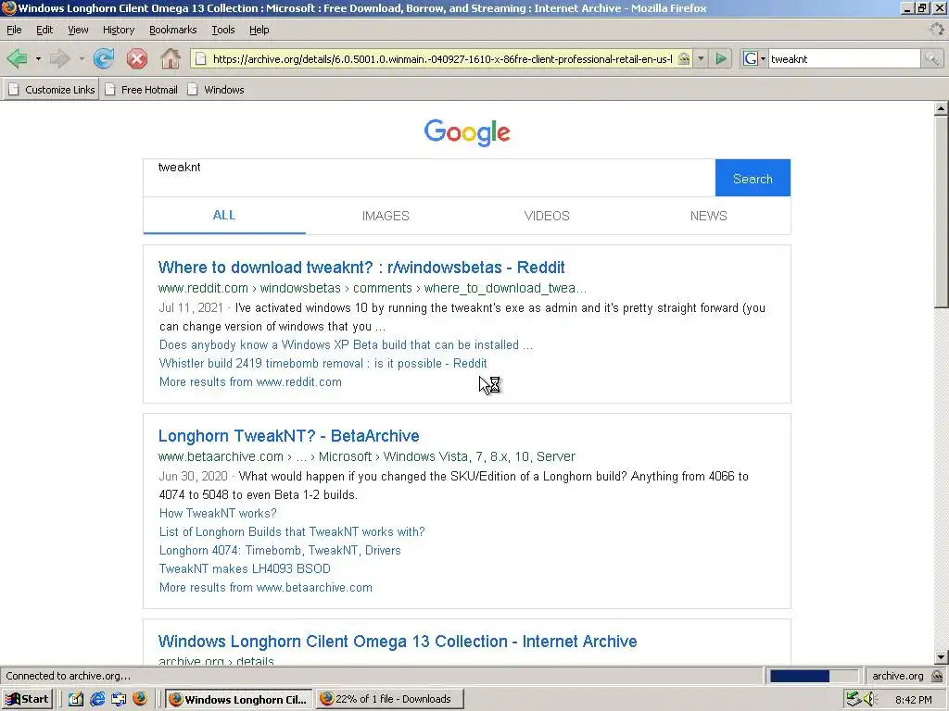Image resolution: width=949 pixels, height=711 pixels.
Task: Switch to the NEWS results tab
Action: [708, 216]
